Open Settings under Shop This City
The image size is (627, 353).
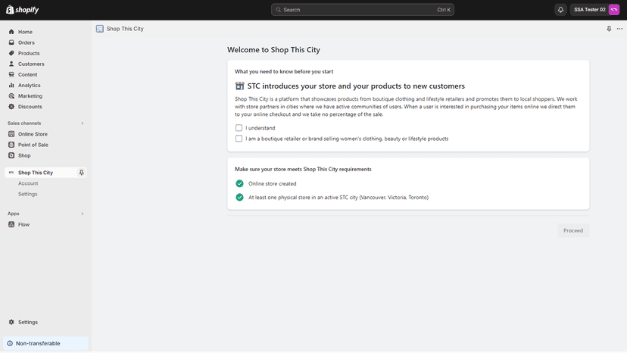[x=27, y=194]
